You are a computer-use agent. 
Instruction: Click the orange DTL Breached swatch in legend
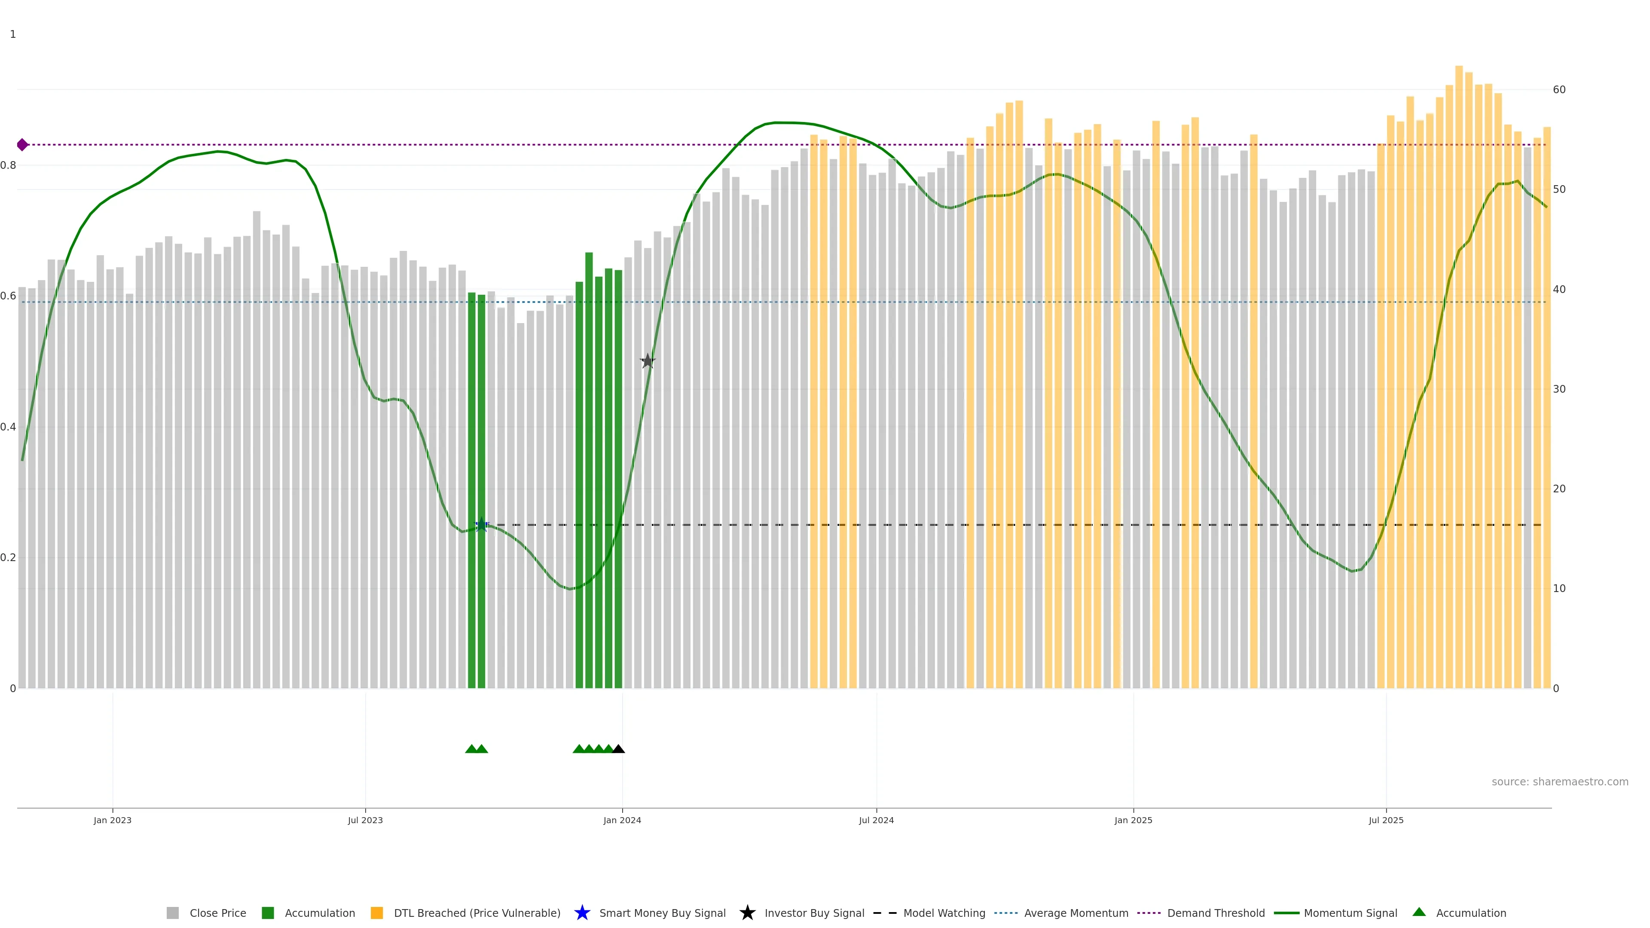click(x=377, y=913)
